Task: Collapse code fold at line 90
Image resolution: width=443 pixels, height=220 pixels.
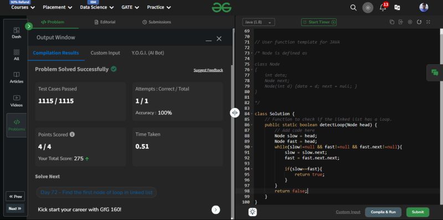Action: click(x=252, y=147)
